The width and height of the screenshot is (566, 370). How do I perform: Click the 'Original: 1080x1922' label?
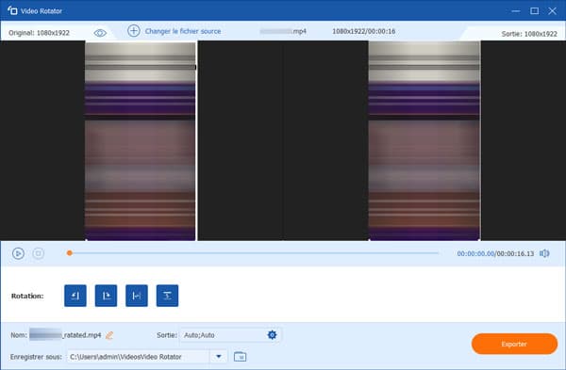point(39,33)
